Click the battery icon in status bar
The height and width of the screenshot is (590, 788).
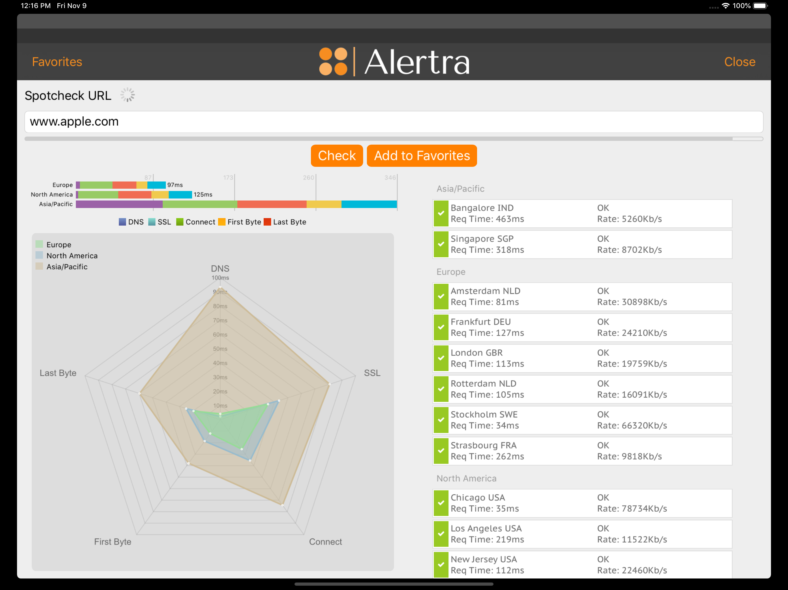coord(760,6)
